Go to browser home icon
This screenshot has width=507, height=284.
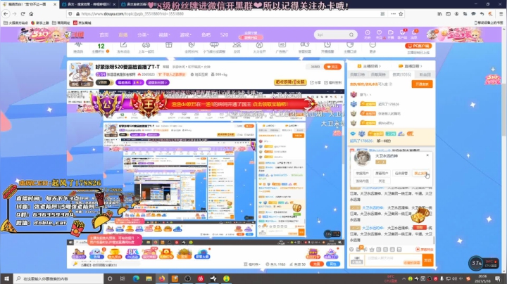coord(32,14)
